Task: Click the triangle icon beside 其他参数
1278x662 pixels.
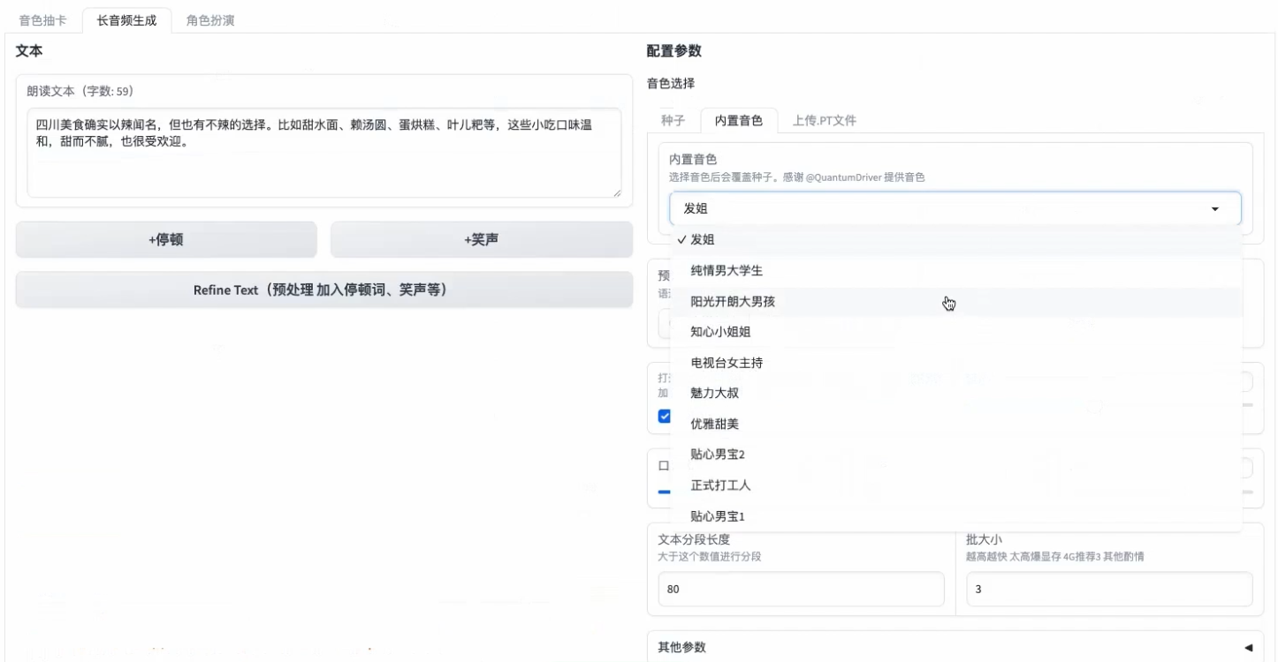Action: click(x=1248, y=647)
